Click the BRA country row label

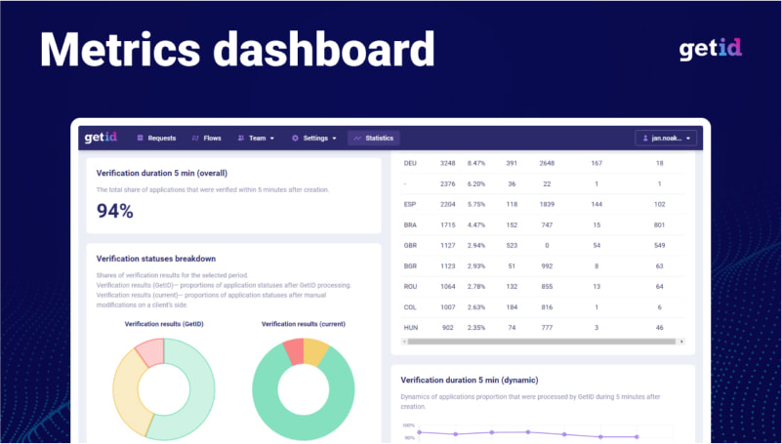point(410,225)
